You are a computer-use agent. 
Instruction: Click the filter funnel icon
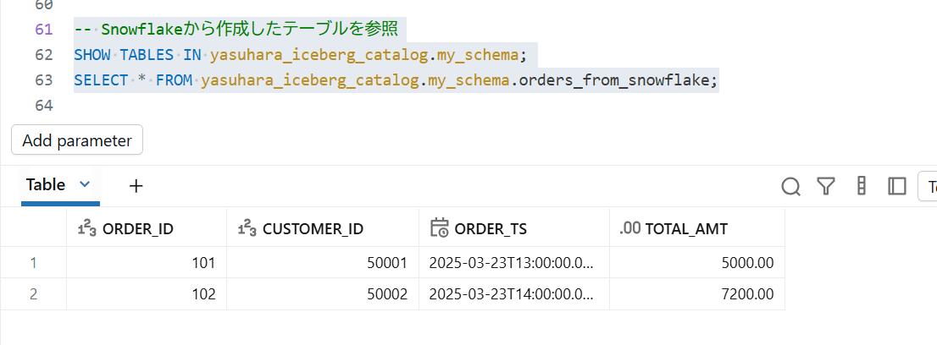826,186
